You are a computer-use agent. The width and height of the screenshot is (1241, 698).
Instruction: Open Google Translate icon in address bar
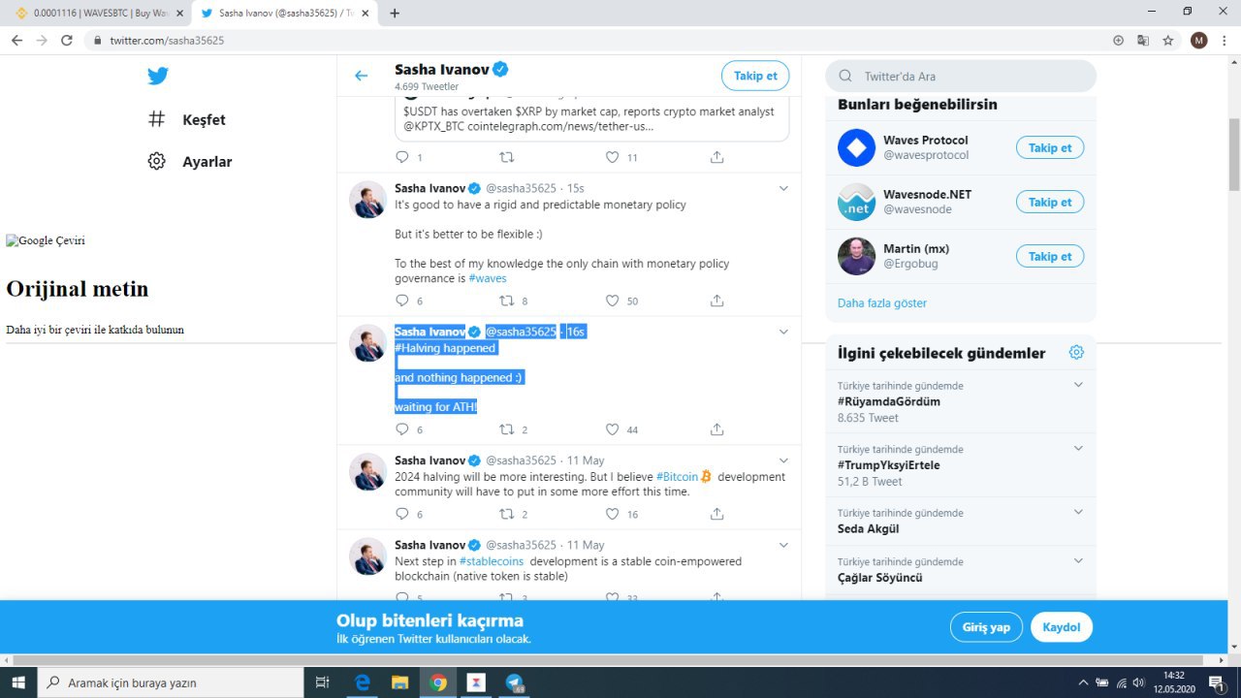[1143, 41]
